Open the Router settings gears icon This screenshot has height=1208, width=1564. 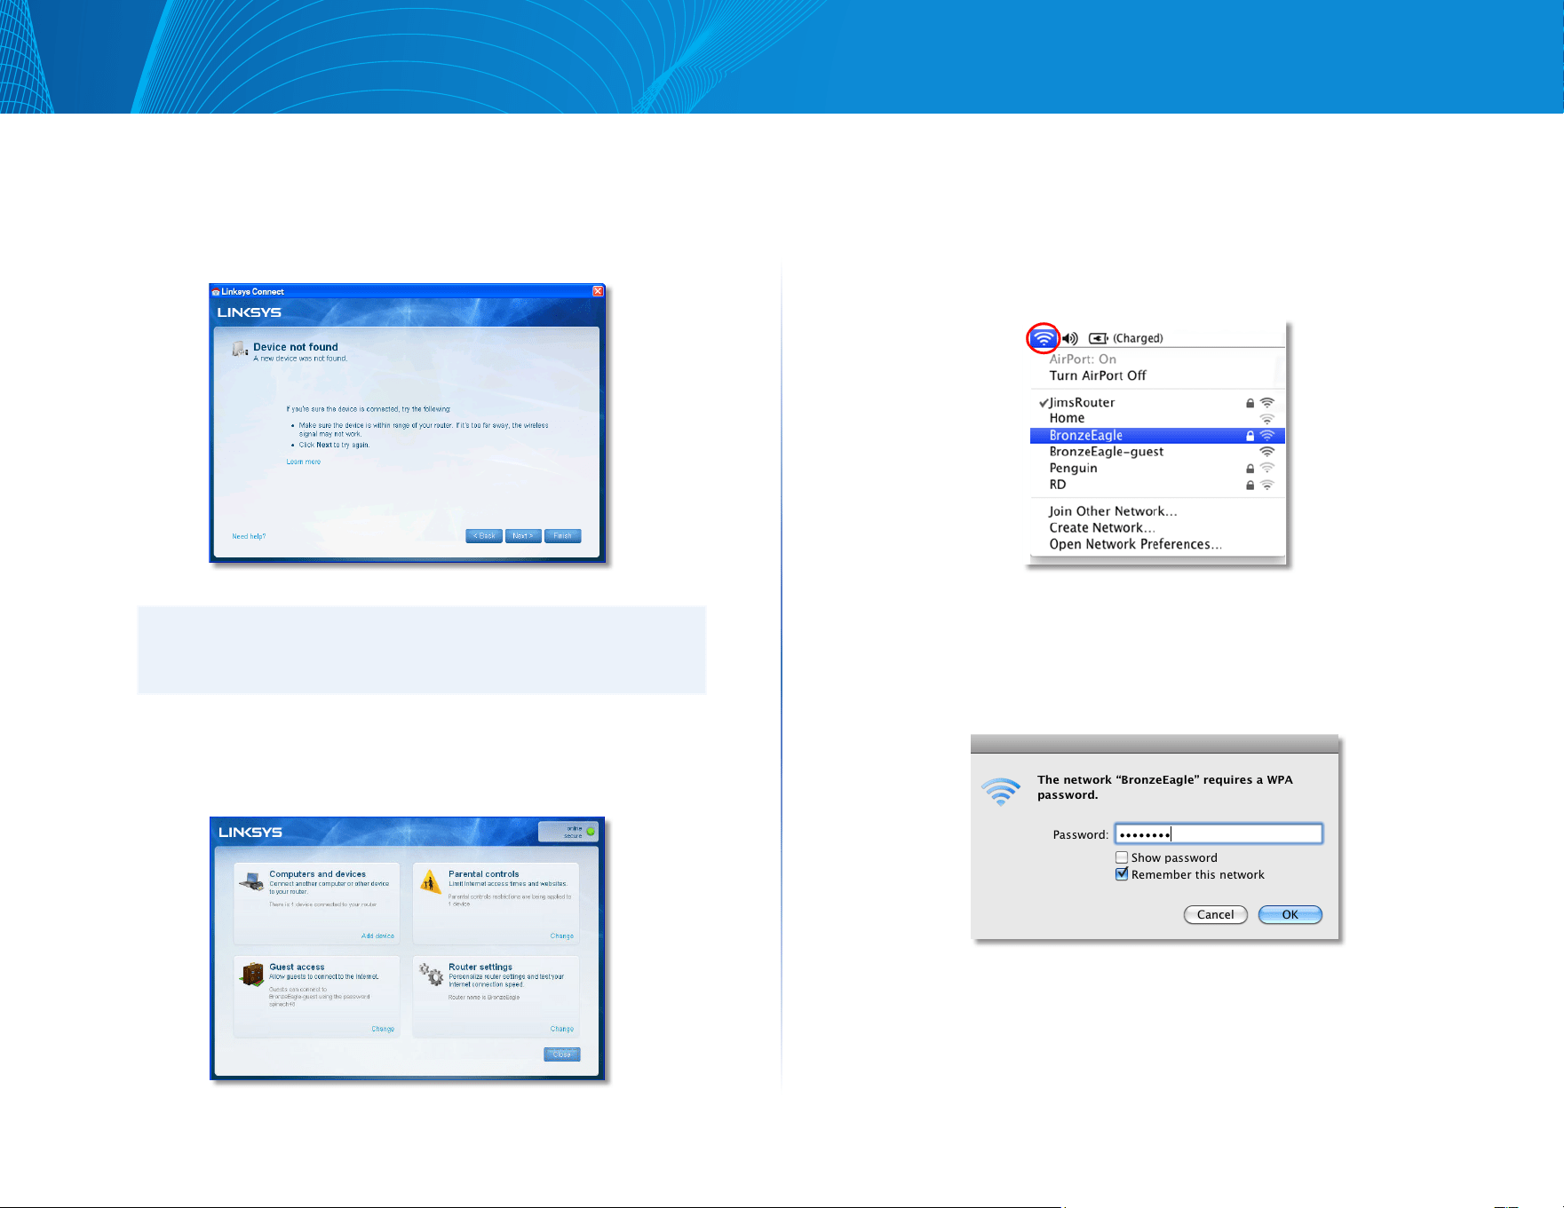[432, 974]
